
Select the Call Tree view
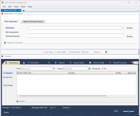(x=8, y=77)
